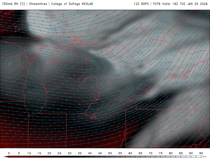Click the '45' value on the legend
The width and height of the screenshot is (210, 158).
pos(100,153)
